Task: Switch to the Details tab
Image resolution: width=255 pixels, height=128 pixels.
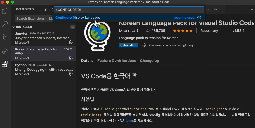Action: coord(87,61)
